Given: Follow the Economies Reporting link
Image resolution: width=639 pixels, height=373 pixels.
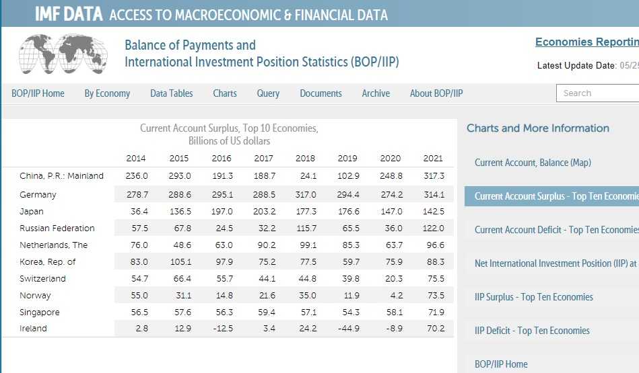Looking at the screenshot, I should coord(586,42).
